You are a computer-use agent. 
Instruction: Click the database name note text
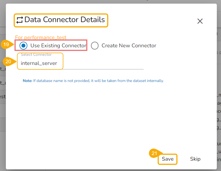[x=98, y=81]
